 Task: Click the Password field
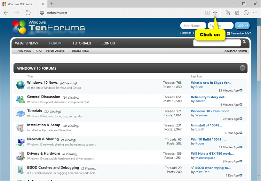(x=220, y=26)
